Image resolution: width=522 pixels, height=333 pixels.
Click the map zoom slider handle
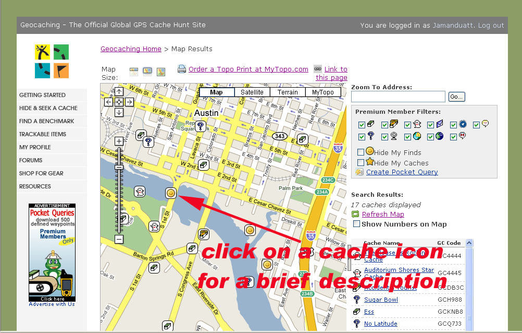coord(119,167)
